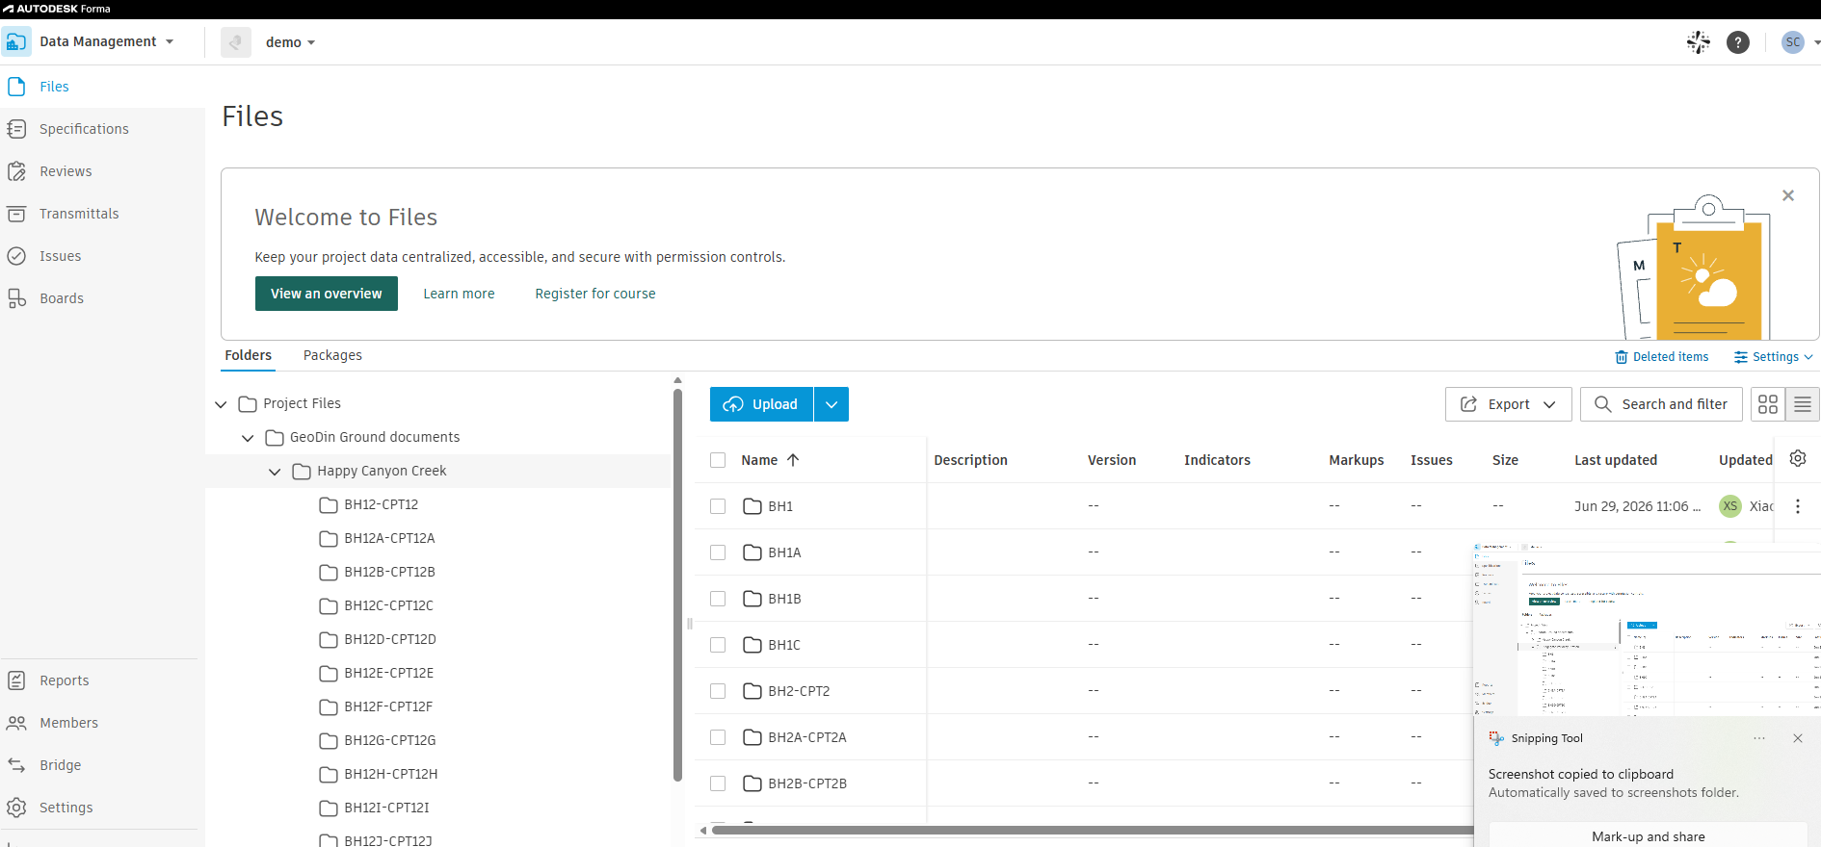Open Reports in the sidebar

coord(64,680)
